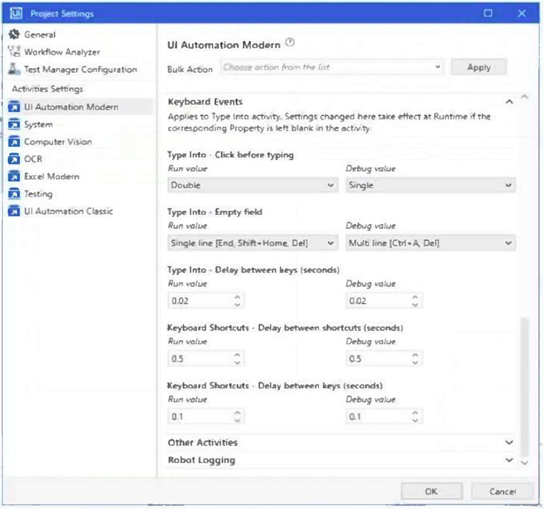Open Click before typing Run value dropdown

pyautogui.click(x=252, y=185)
